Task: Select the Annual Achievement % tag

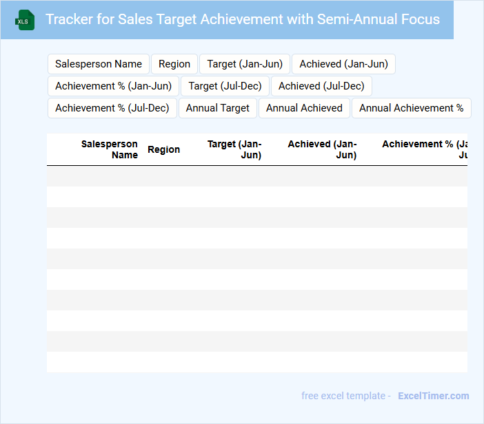Action: pyautogui.click(x=412, y=108)
